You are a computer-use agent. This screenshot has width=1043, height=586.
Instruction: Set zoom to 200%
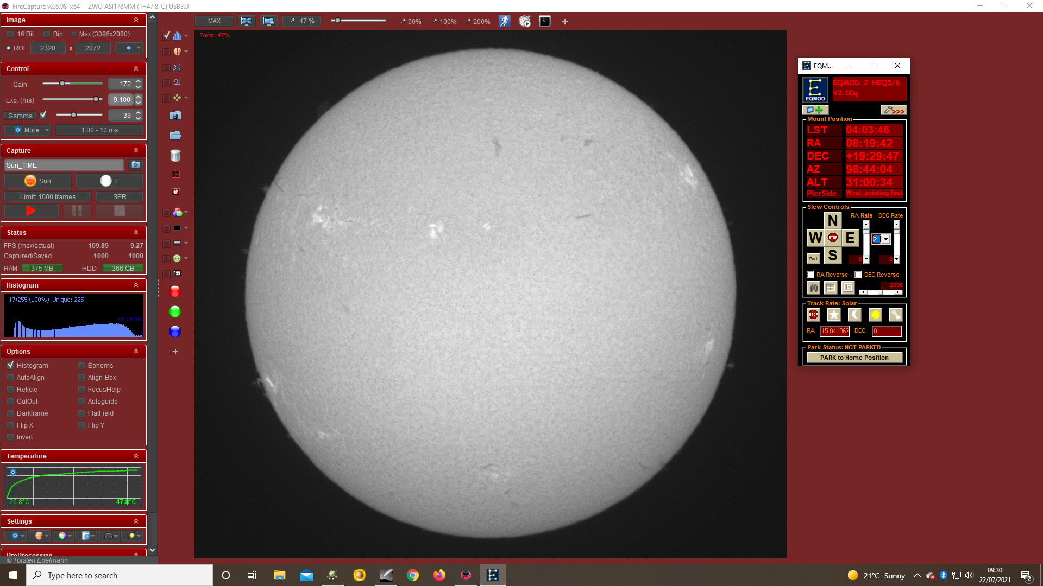[478, 22]
